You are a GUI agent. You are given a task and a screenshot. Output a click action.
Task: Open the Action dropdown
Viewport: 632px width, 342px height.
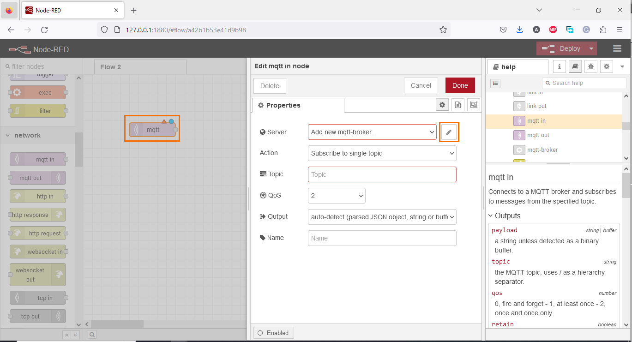click(382, 153)
